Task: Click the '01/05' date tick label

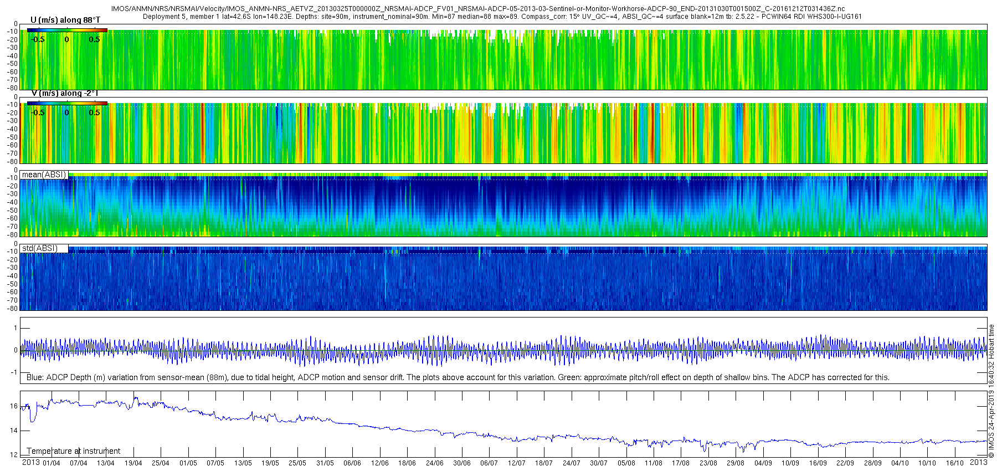Action: [x=188, y=463]
